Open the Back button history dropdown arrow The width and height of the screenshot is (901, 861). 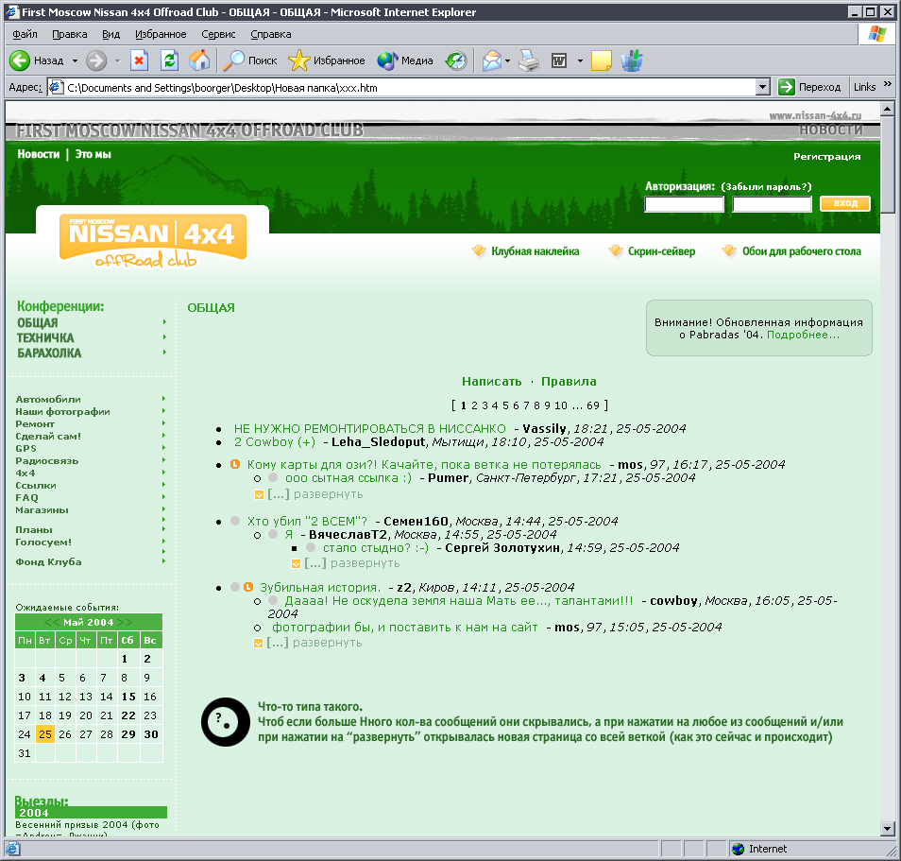(x=75, y=60)
